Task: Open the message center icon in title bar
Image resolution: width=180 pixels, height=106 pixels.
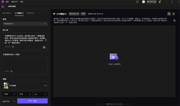Action: pyautogui.click(x=137, y=2)
